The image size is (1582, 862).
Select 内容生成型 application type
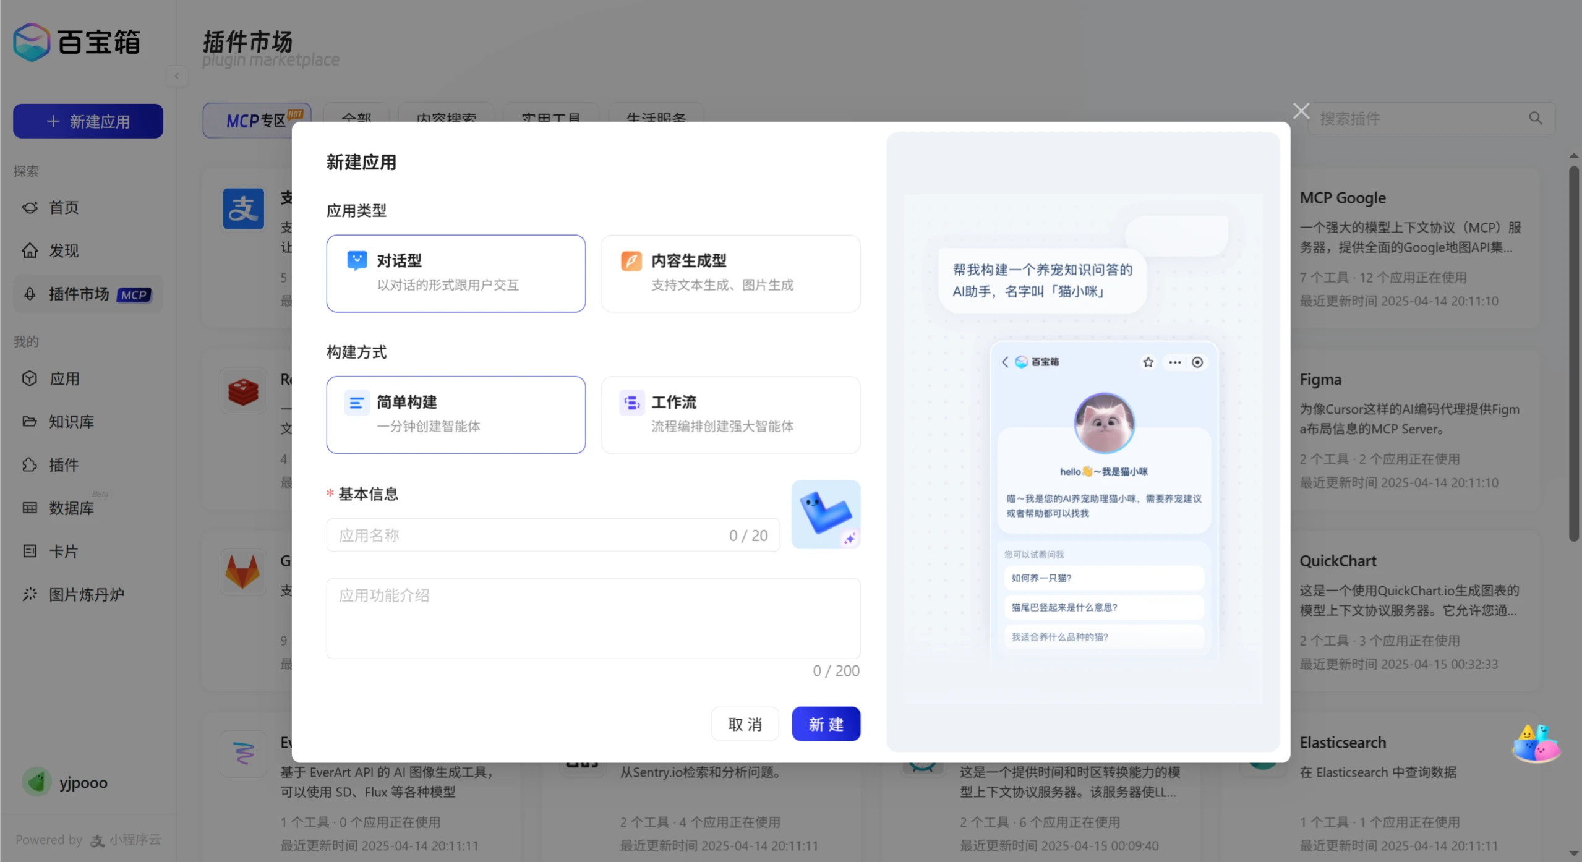coord(730,273)
